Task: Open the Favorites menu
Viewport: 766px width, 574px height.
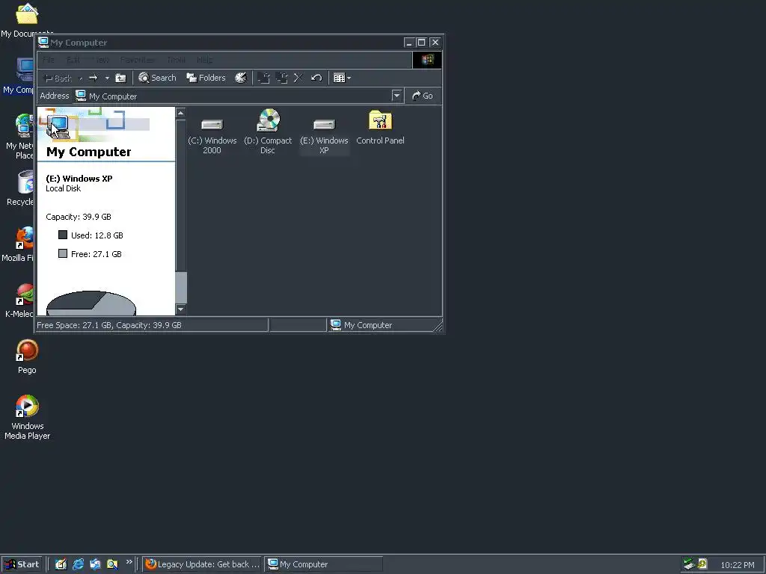Action: point(138,60)
